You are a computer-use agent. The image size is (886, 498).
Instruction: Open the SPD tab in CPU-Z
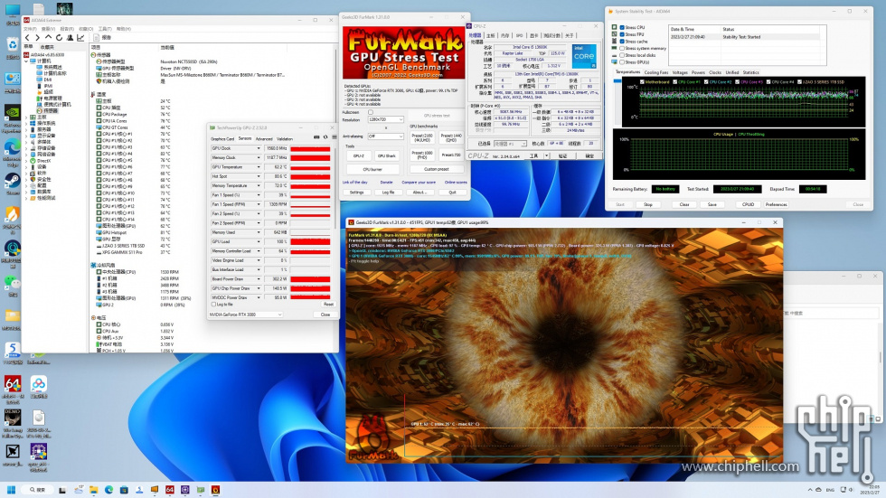[519, 35]
